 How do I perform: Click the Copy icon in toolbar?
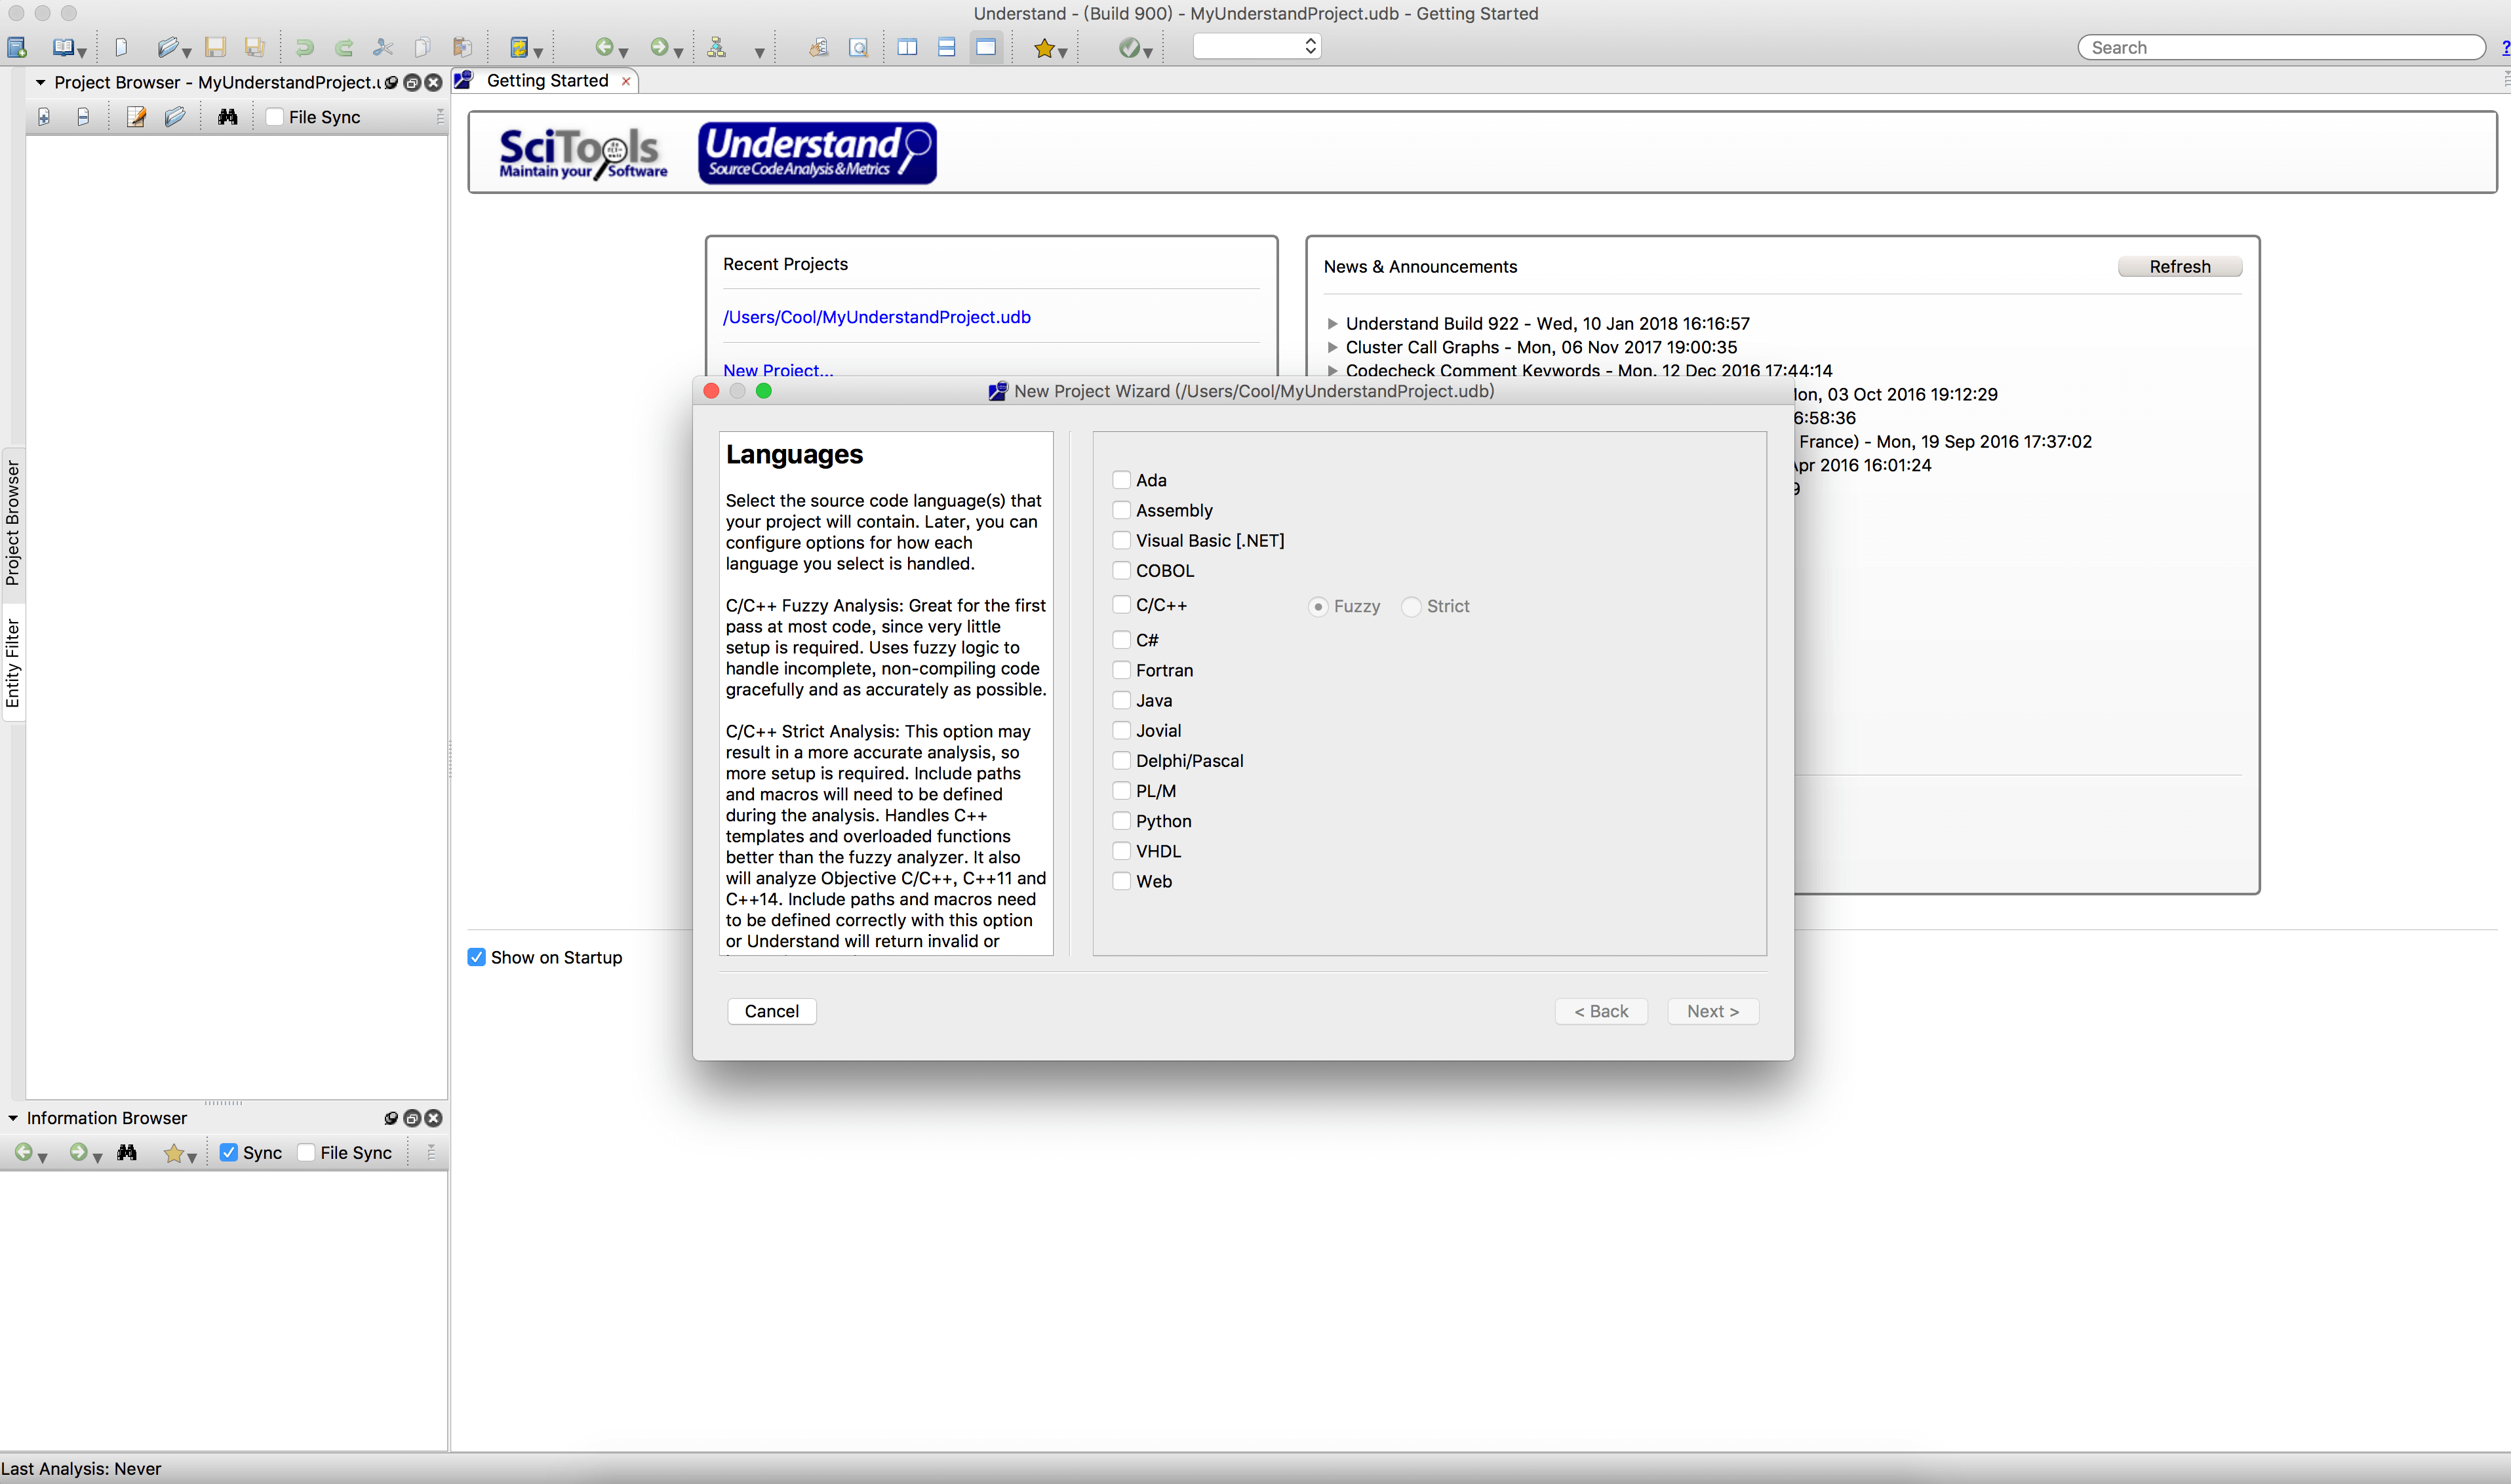(422, 47)
